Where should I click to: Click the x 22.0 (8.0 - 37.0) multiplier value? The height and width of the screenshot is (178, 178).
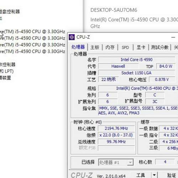(x=116, y=135)
